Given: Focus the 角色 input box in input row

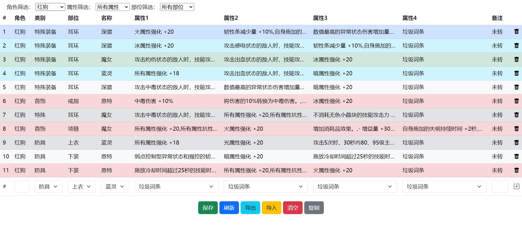Looking at the screenshot, I should pos(22,187).
